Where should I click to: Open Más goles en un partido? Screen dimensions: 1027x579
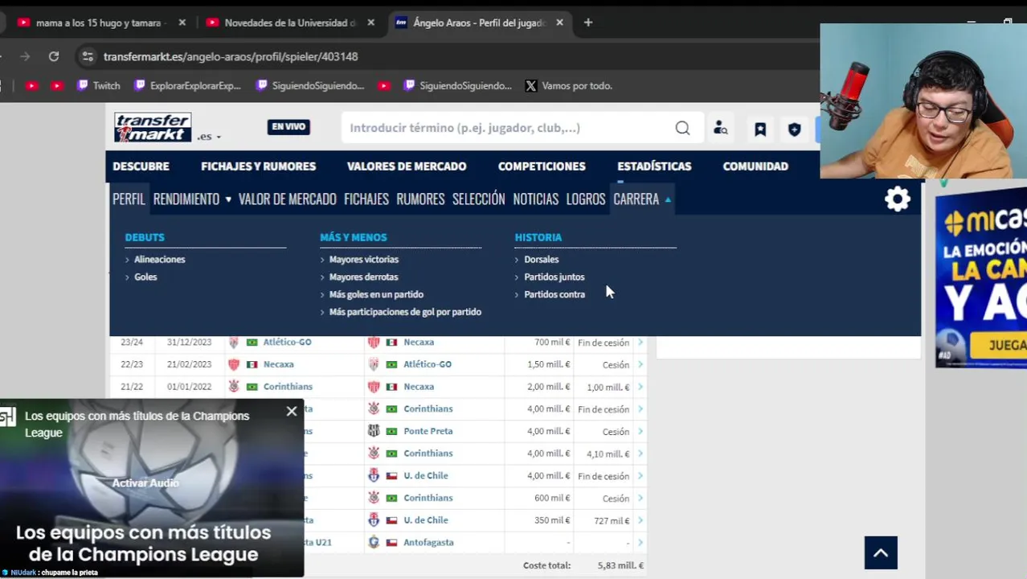pos(376,294)
